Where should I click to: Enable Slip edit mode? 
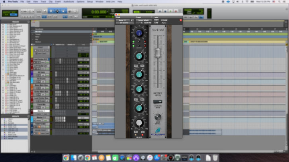tap(7, 15)
